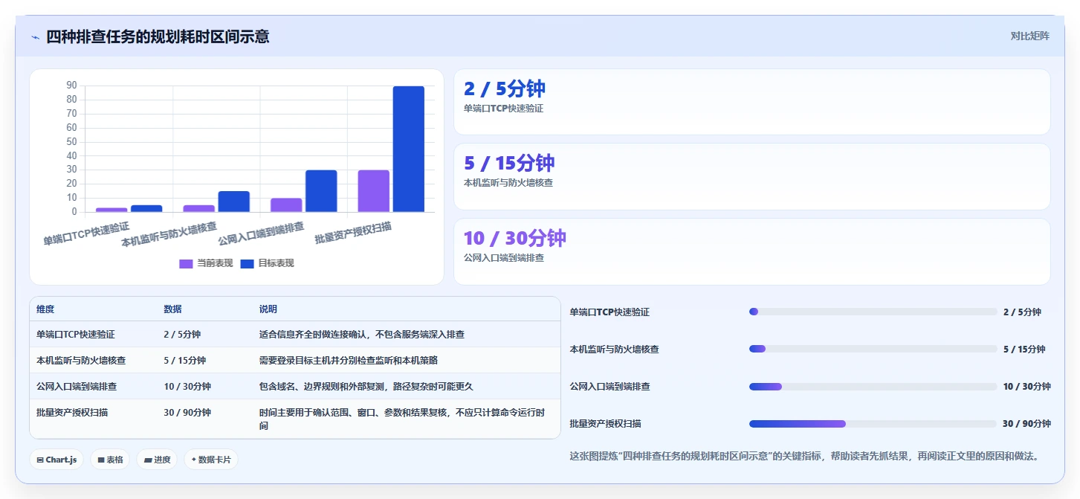Viewport: 1080px width, 499px height.
Task: Click description starting 包含域名、边界规则
Action: coord(366,387)
